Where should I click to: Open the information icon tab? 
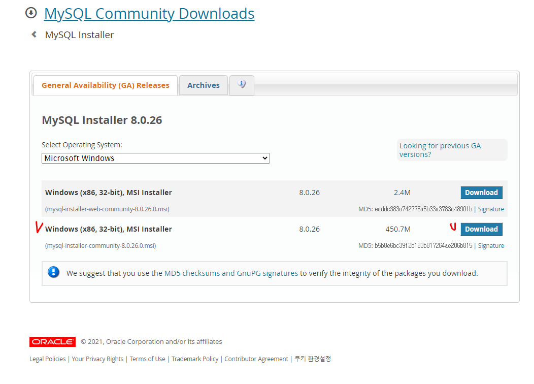tap(242, 85)
